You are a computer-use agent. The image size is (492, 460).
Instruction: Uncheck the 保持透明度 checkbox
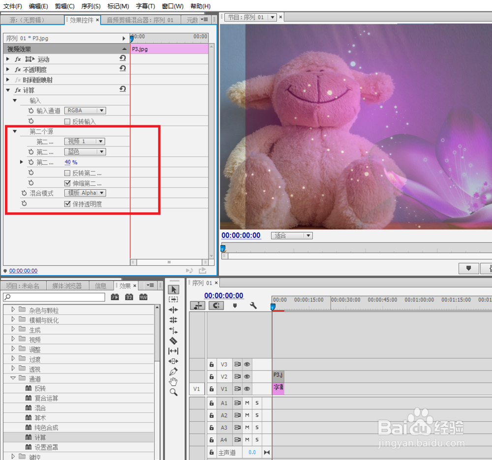[x=67, y=203]
